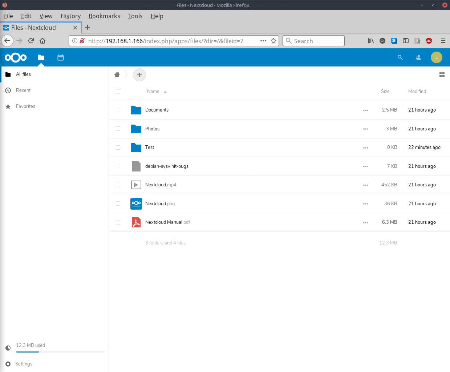Check the Documents row checkbox

point(118,110)
